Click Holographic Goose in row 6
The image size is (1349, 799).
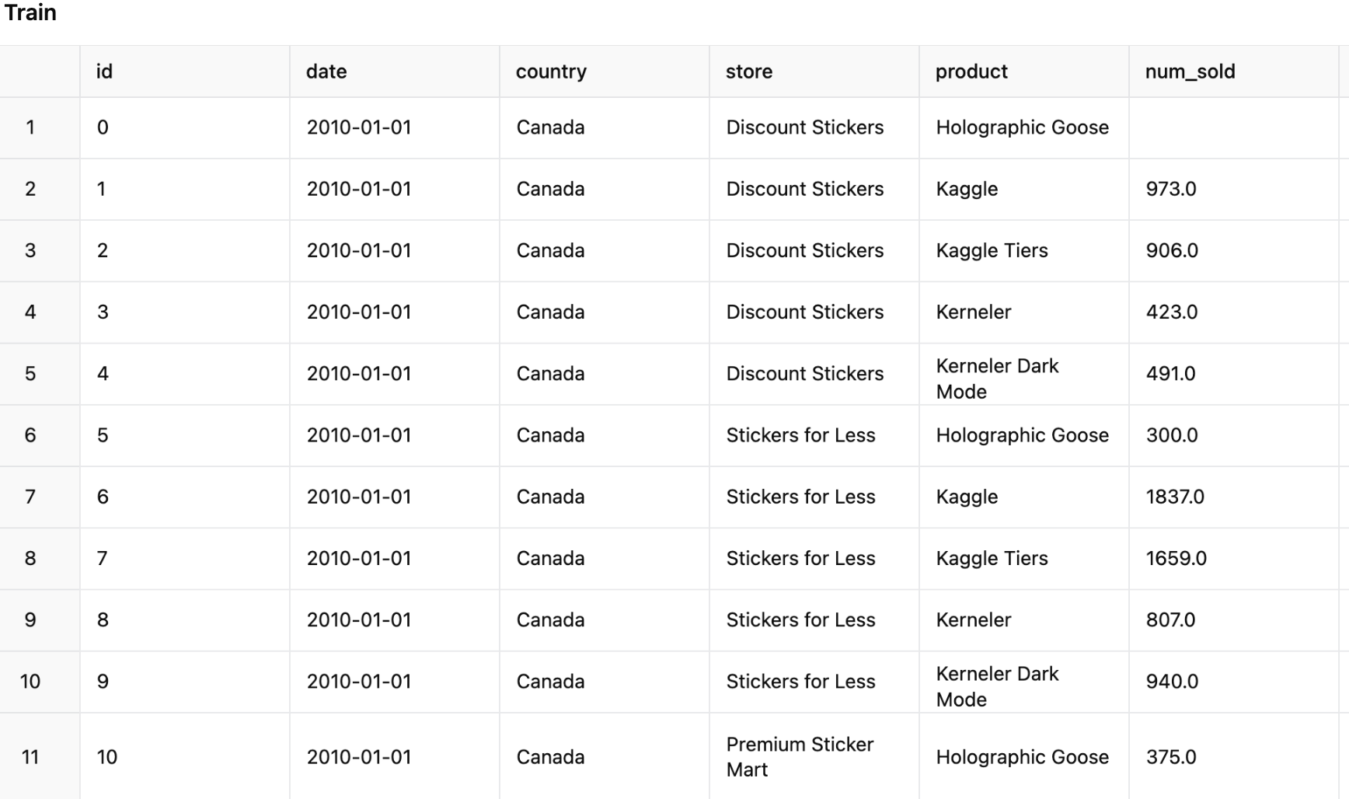pos(1022,435)
